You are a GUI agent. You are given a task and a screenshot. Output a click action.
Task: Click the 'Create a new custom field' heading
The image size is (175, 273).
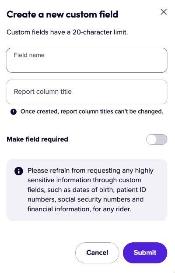click(x=63, y=14)
